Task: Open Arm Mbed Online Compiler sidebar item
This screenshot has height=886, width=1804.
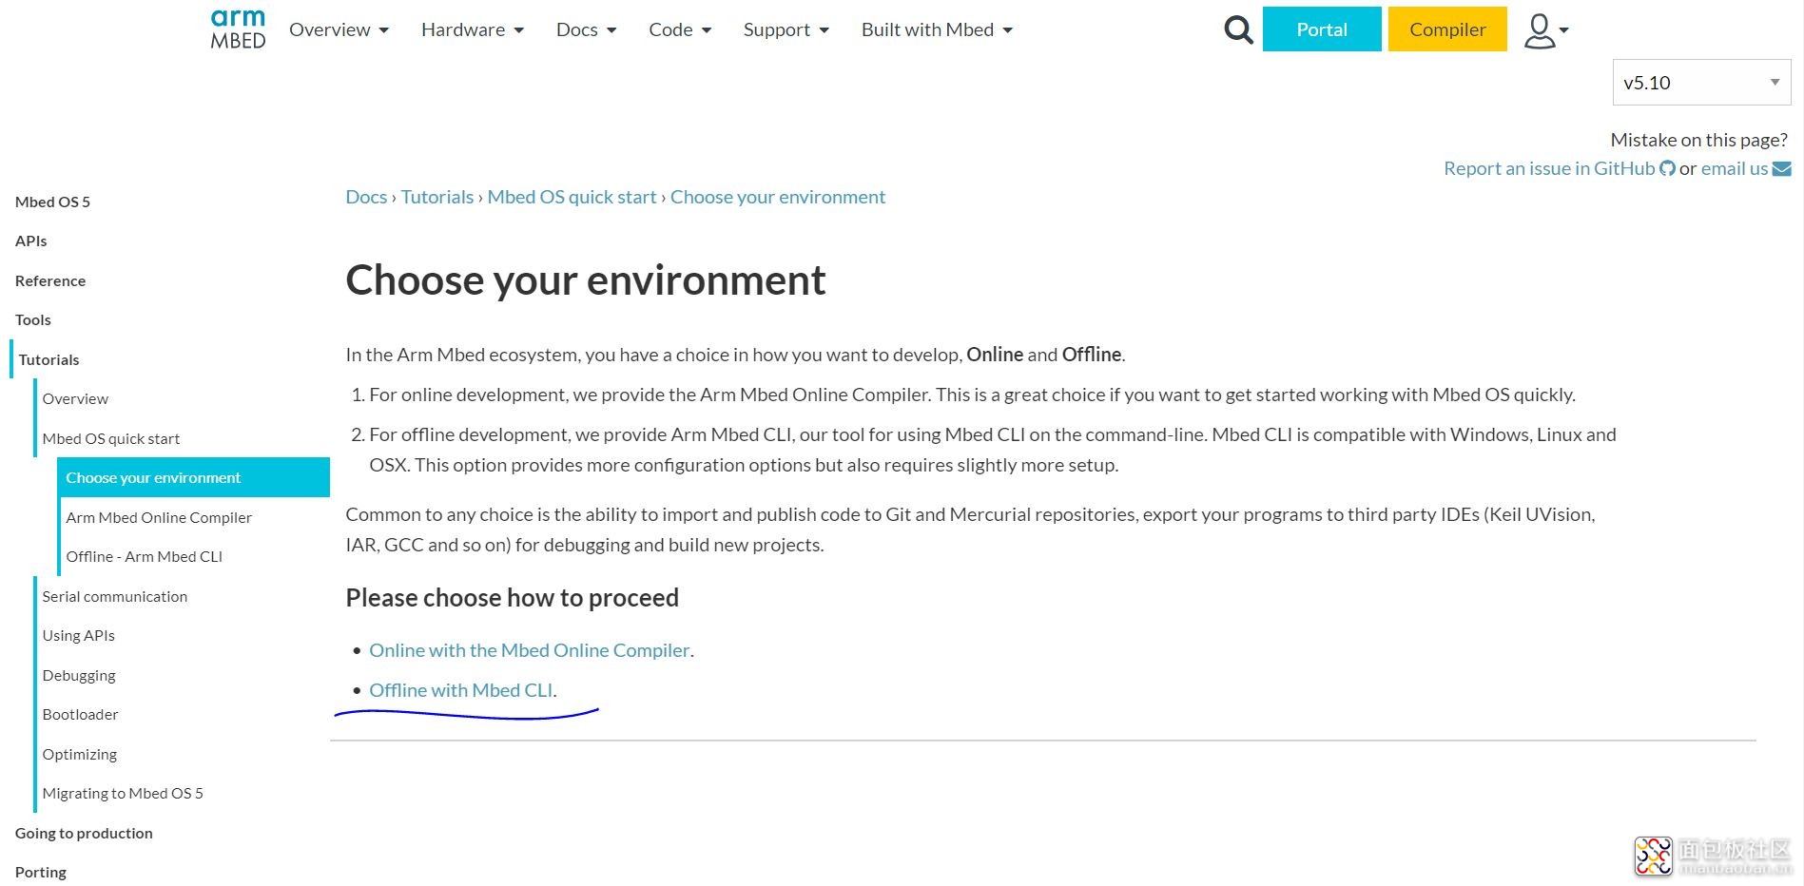Action: 159,517
